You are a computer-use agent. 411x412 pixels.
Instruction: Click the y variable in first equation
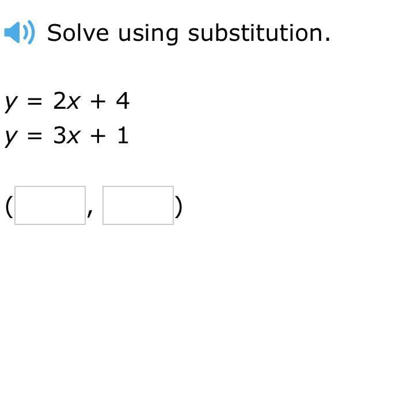click(x=12, y=103)
